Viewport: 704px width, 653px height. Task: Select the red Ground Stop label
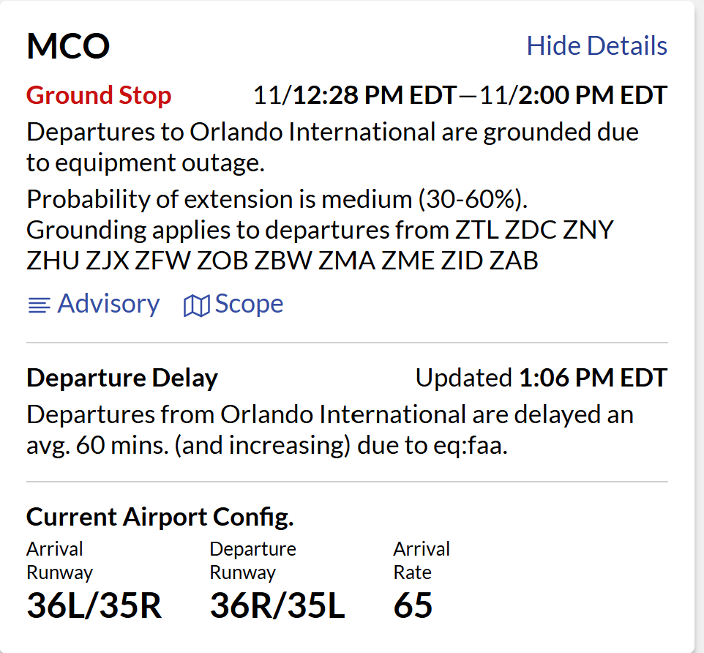pyautogui.click(x=99, y=95)
